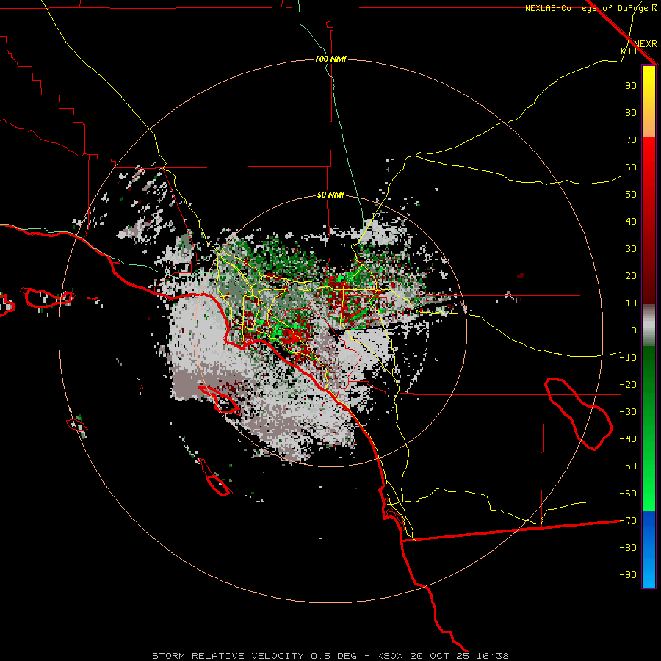This screenshot has width=661, height=661.
Task: Click the -70 value on velocity scale
Action: pyautogui.click(x=628, y=521)
